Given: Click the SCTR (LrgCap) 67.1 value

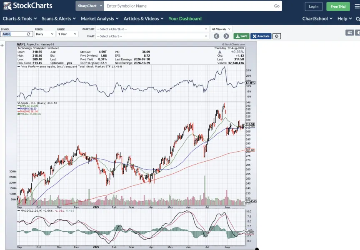Looking at the screenshot, I should coord(103,63).
